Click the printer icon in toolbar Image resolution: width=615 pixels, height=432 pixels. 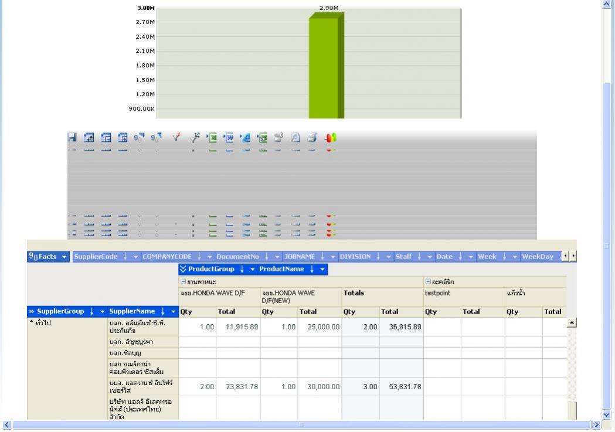pyautogui.click(x=312, y=137)
